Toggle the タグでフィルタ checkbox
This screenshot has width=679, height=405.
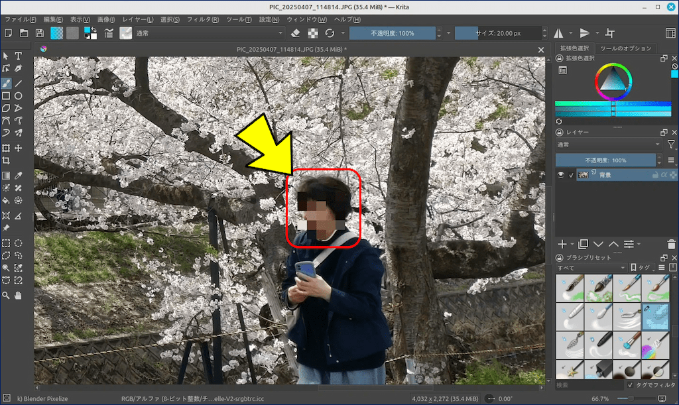630,384
